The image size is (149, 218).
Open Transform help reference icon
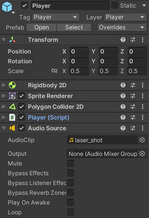tap(123, 40)
